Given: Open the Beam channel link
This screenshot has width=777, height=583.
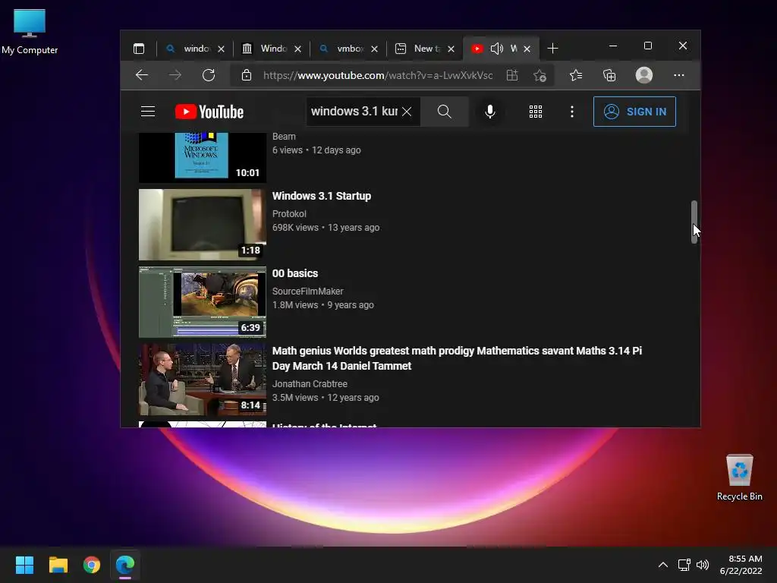Looking at the screenshot, I should pos(284,137).
